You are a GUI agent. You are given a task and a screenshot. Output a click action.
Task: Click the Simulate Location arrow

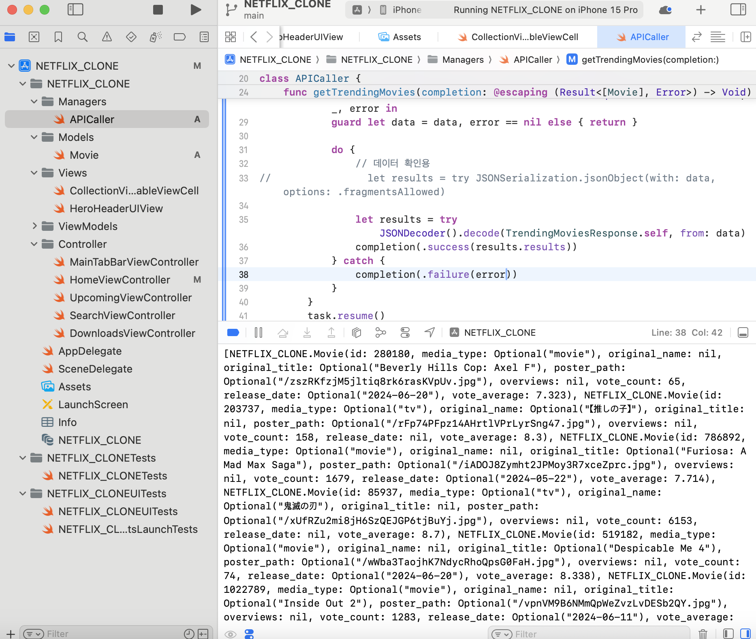click(429, 332)
